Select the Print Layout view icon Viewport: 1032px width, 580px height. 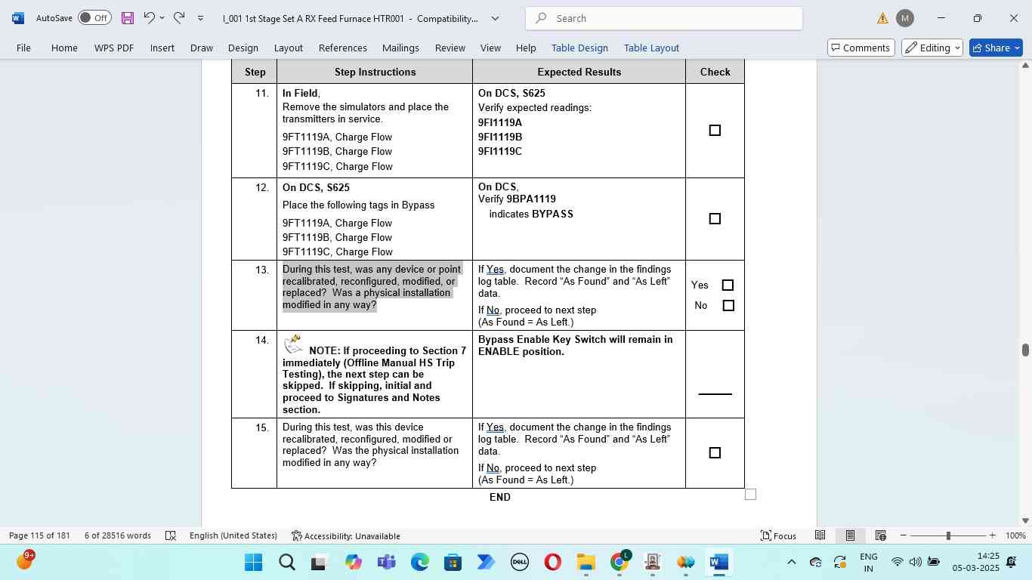click(x=850, y=535)
